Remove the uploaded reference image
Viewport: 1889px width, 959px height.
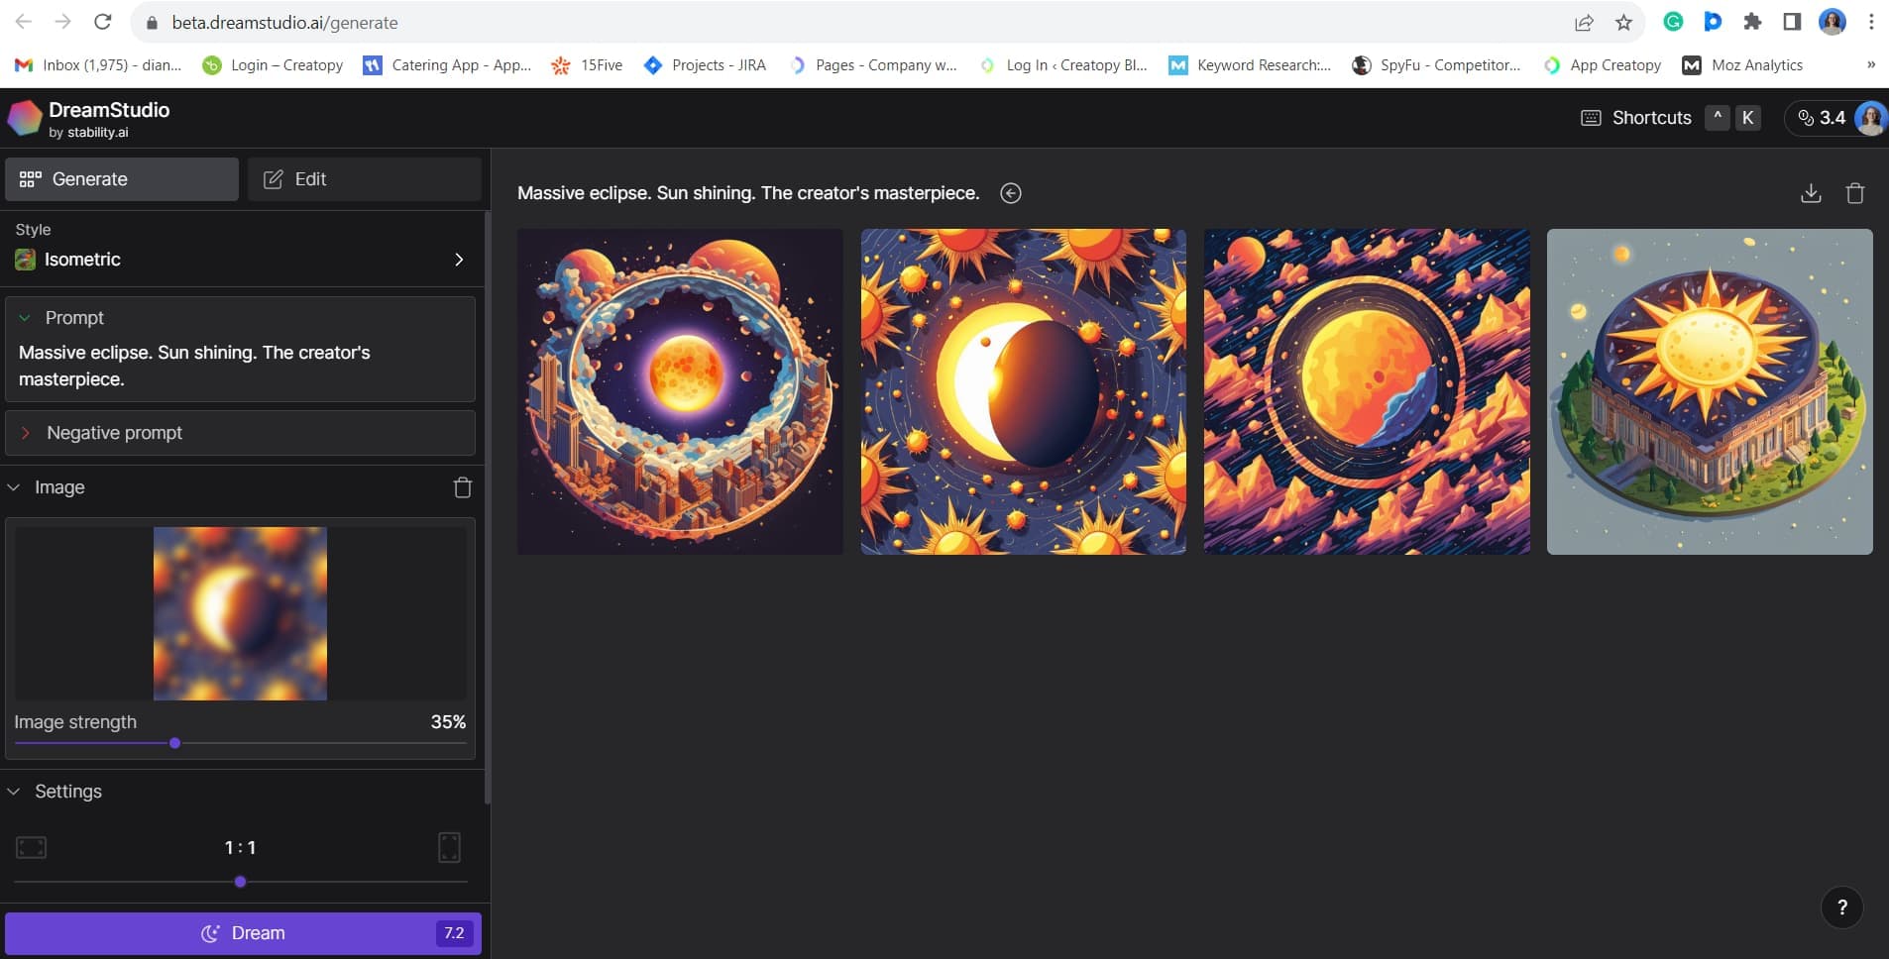point(462,486)
